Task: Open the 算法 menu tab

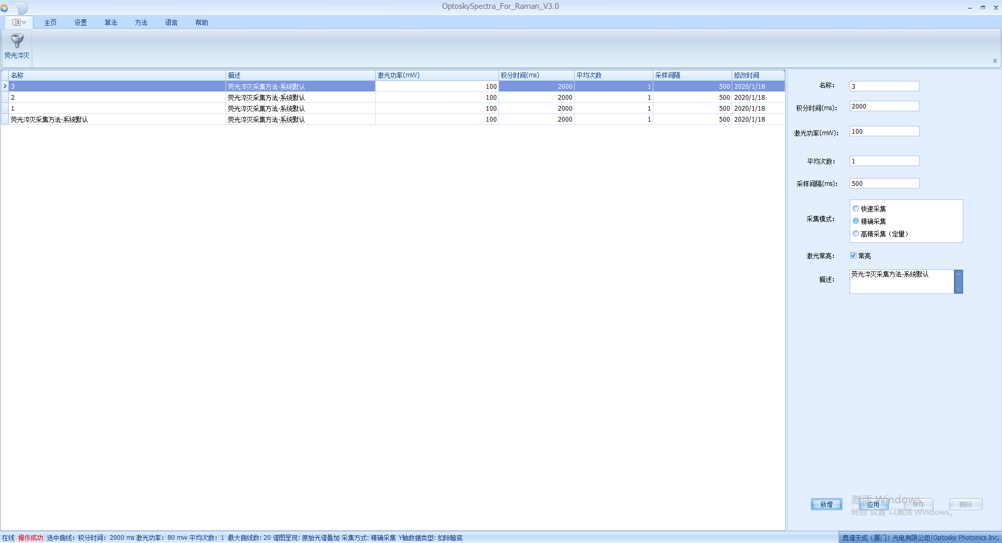Action: point(111,22)
